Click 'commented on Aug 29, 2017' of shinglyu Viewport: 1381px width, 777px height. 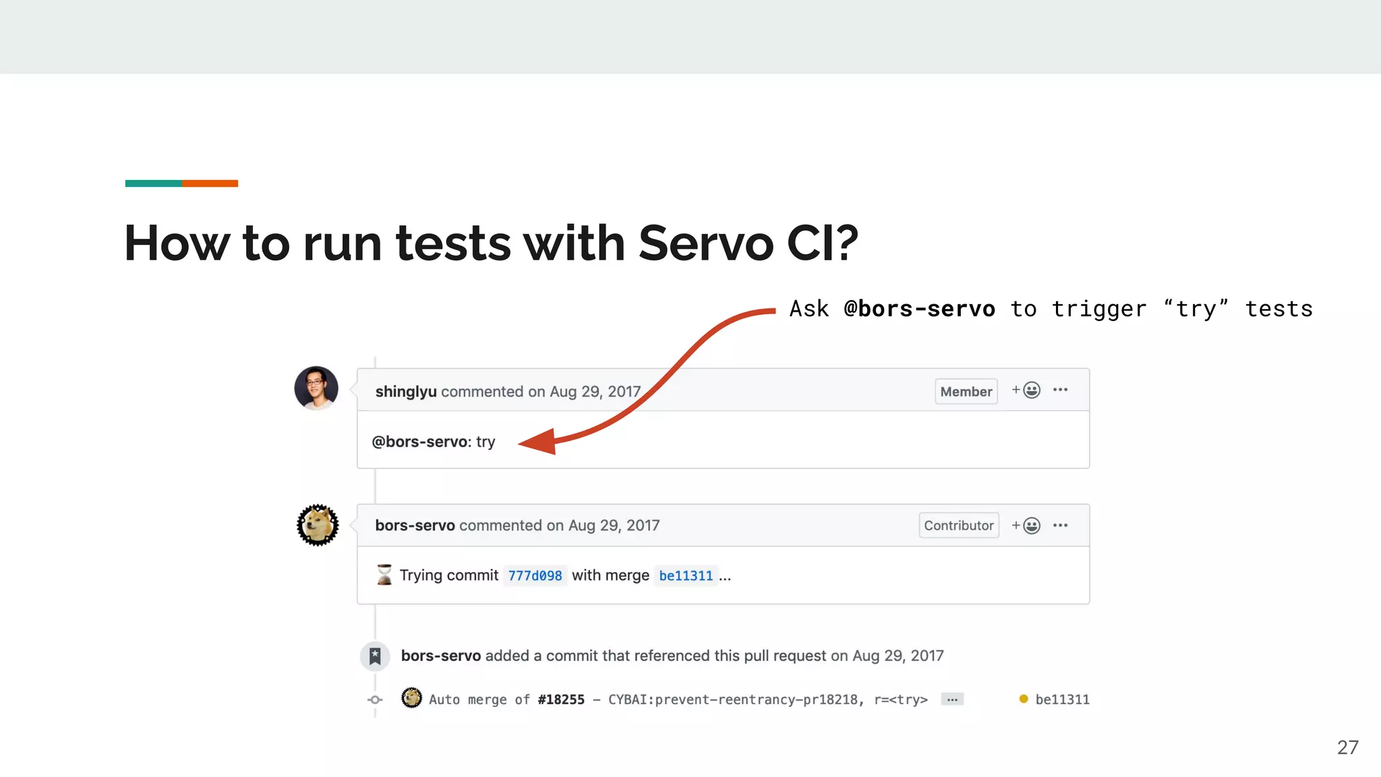[x=541, y=392]
